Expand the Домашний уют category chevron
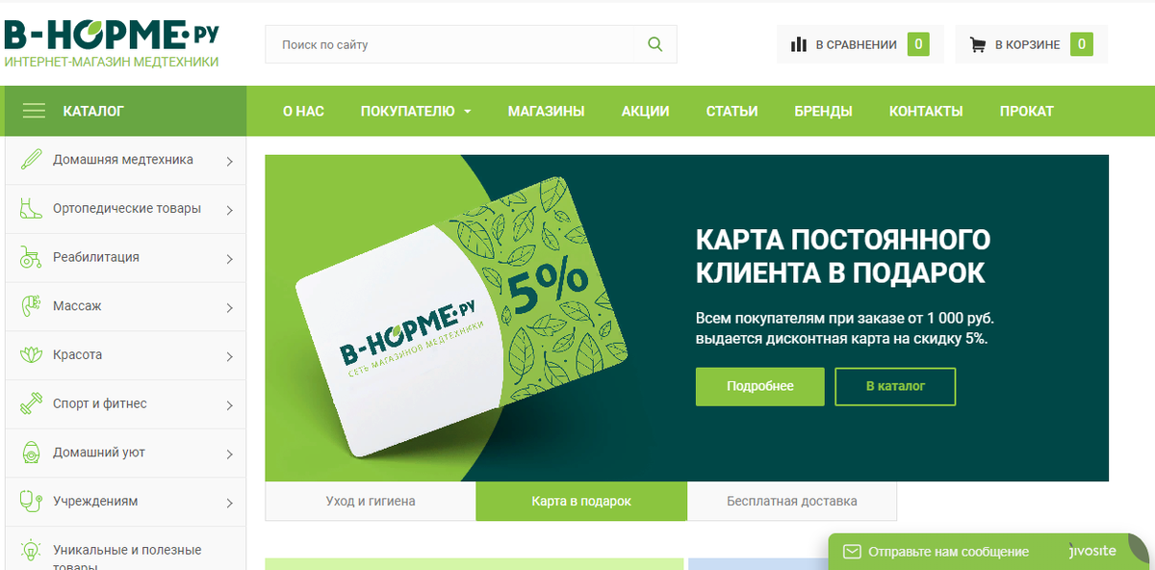Viewport: 1155px width, 570px height. [229, 454]
